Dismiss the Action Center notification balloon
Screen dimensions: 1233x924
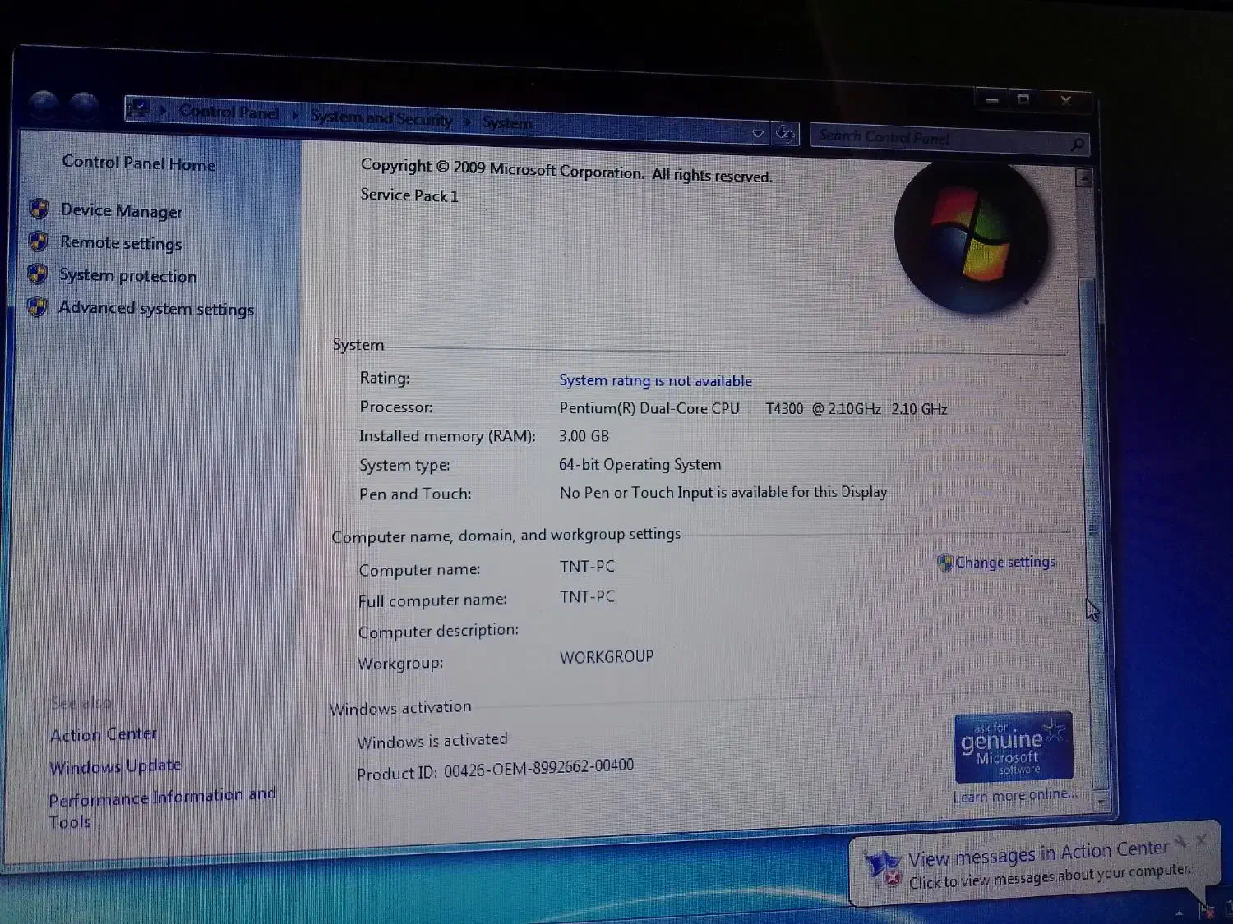point(1202,839)
